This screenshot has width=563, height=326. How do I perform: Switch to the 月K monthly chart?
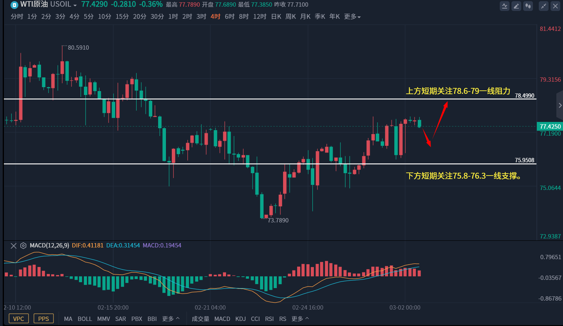[305, 16]
